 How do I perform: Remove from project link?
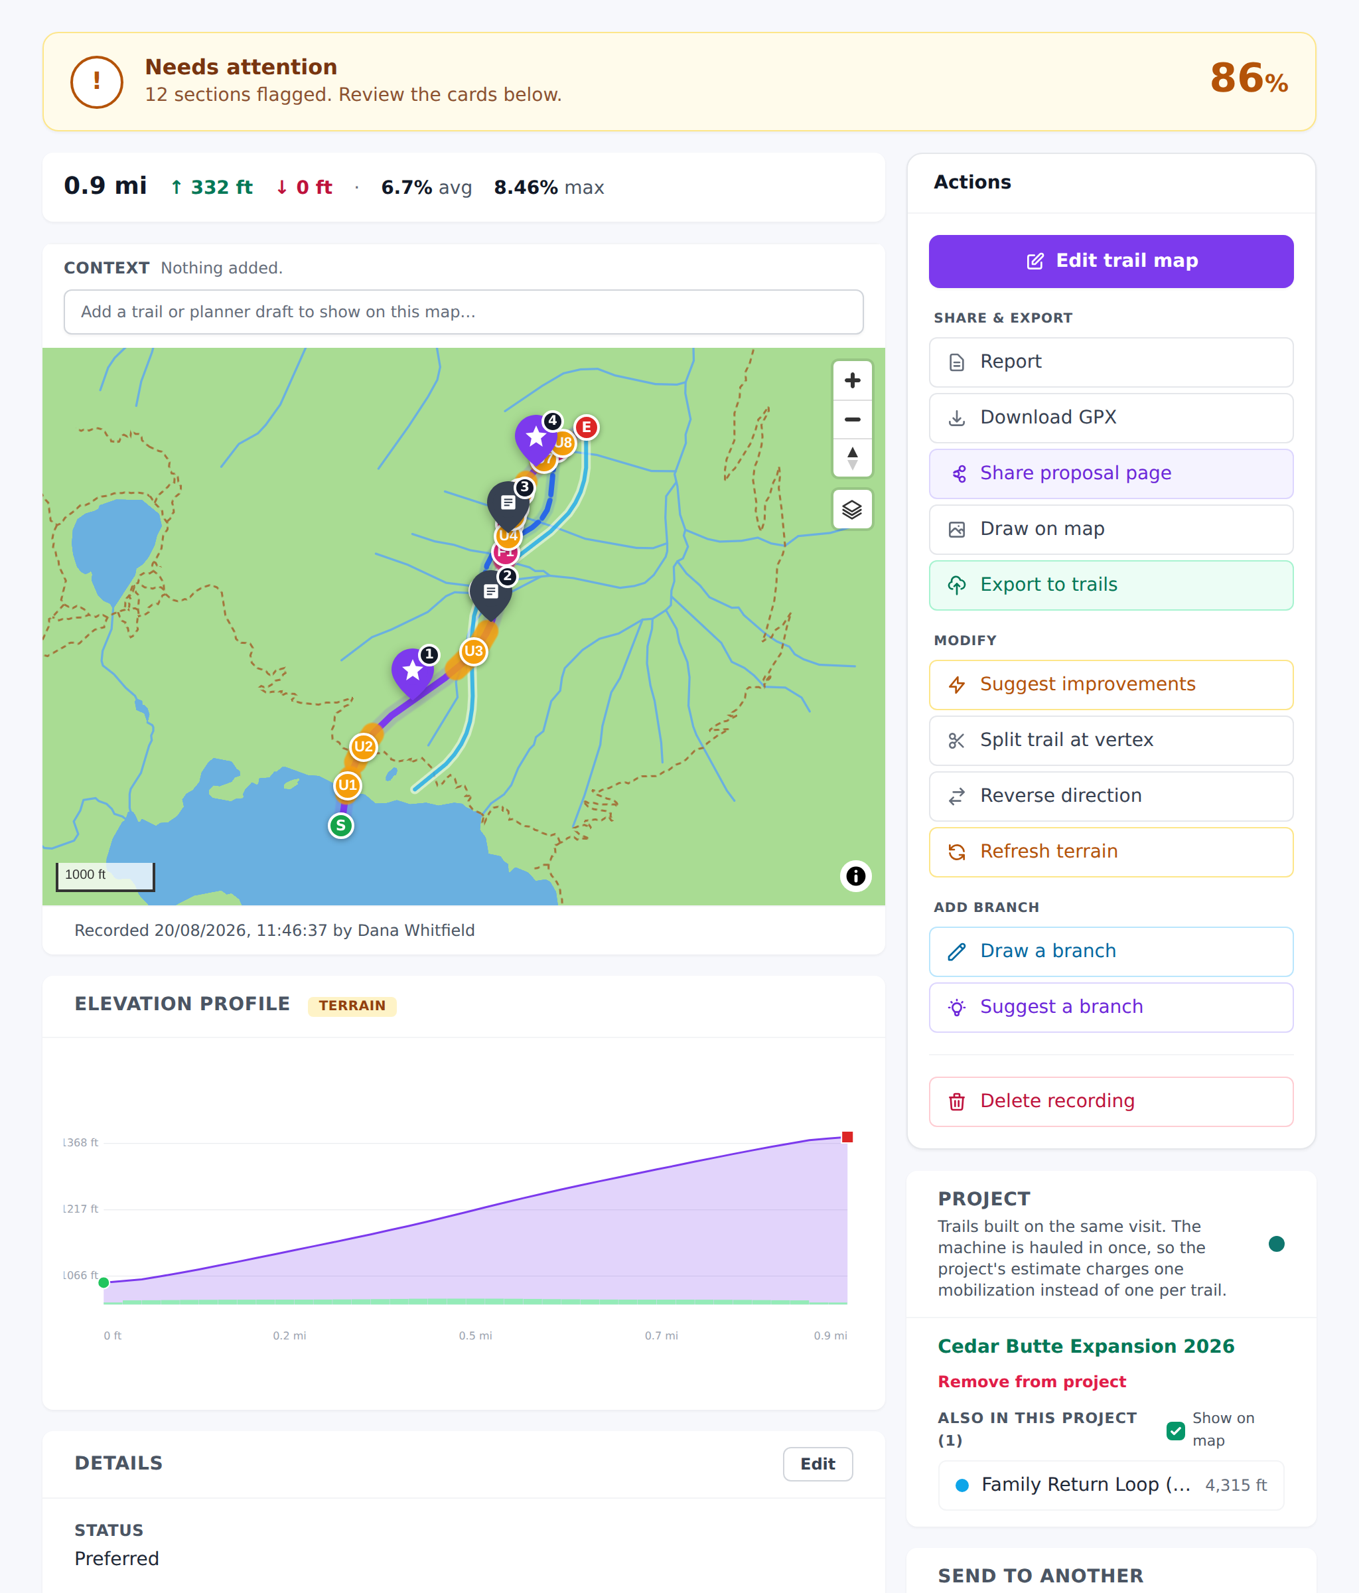click(1032, 1381)
